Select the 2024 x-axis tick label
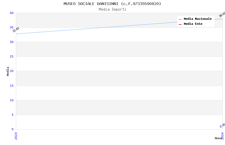The width and height of the screenshot is (225, 145). point(222,136)
